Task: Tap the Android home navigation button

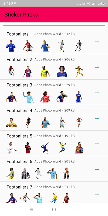Action: [x=54, y=210]
